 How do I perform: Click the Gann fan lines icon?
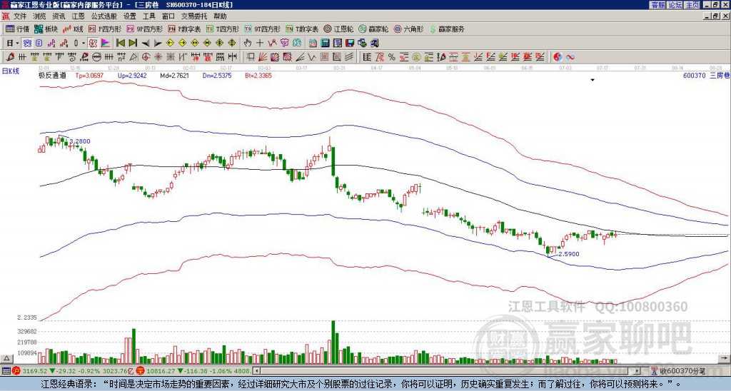[263, 57]
